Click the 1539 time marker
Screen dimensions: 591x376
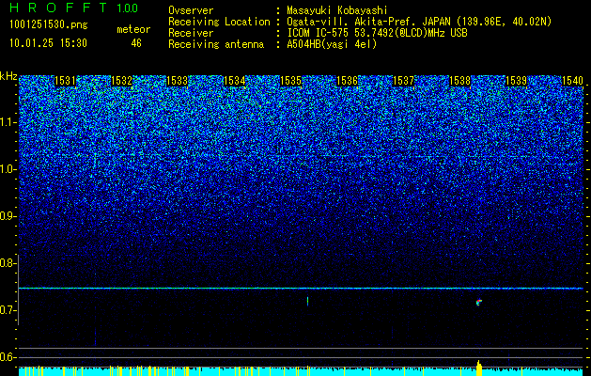coord(516,81)
